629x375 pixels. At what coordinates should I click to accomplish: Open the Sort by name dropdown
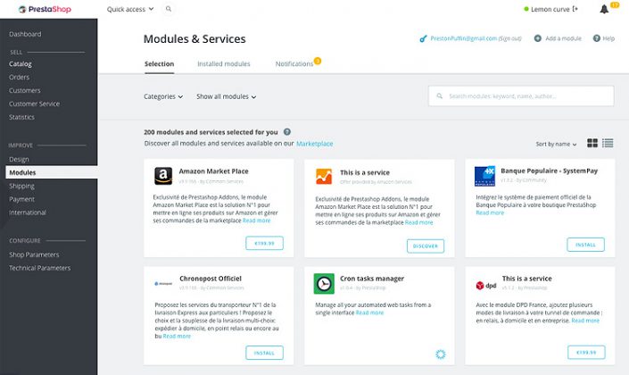coord(556,144)
